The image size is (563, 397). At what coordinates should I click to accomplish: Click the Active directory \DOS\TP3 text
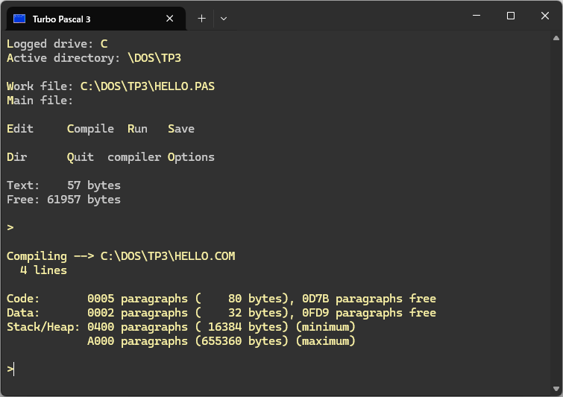click(x=94, y=58)
